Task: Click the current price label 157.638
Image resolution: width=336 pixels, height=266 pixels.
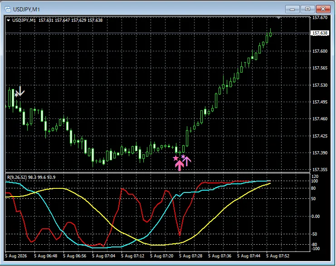Action: click(320, 33)
